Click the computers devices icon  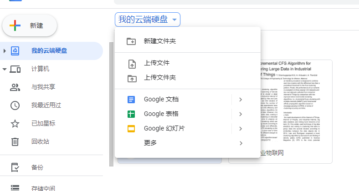pos(15,69)
